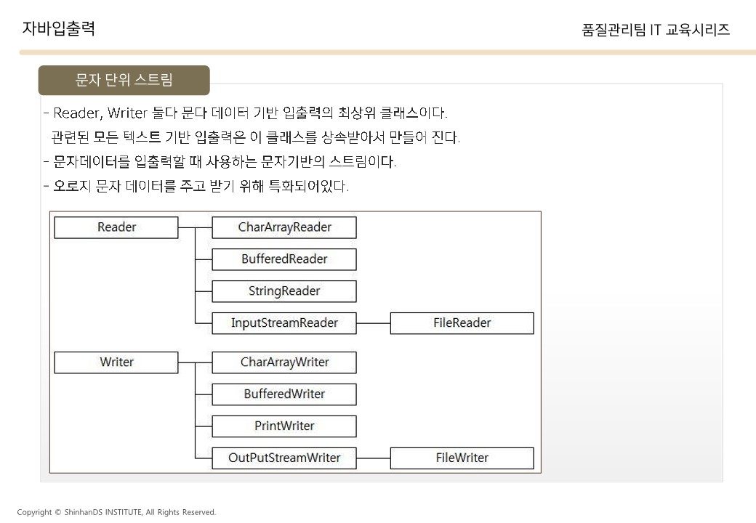Select the FileWriter box
Viewport: 756px width, 523px height.
click(462, 458)
